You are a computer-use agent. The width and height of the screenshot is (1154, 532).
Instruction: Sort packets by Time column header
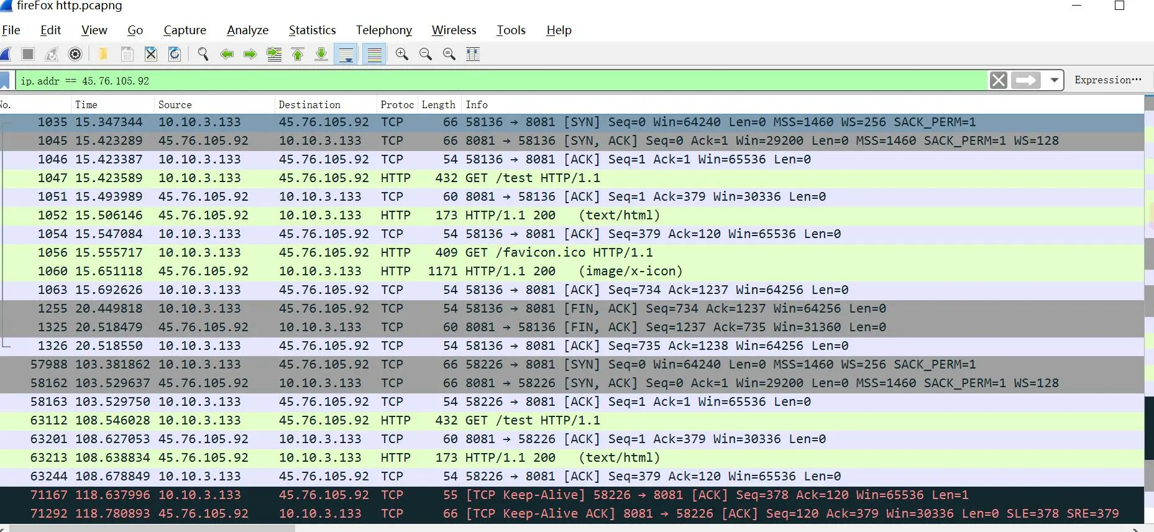[x=112, y=104]
